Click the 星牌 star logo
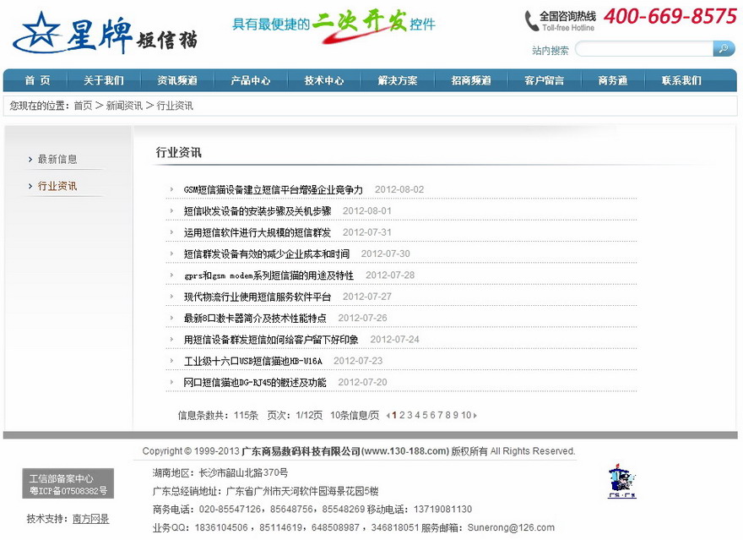 coord(38,33)
